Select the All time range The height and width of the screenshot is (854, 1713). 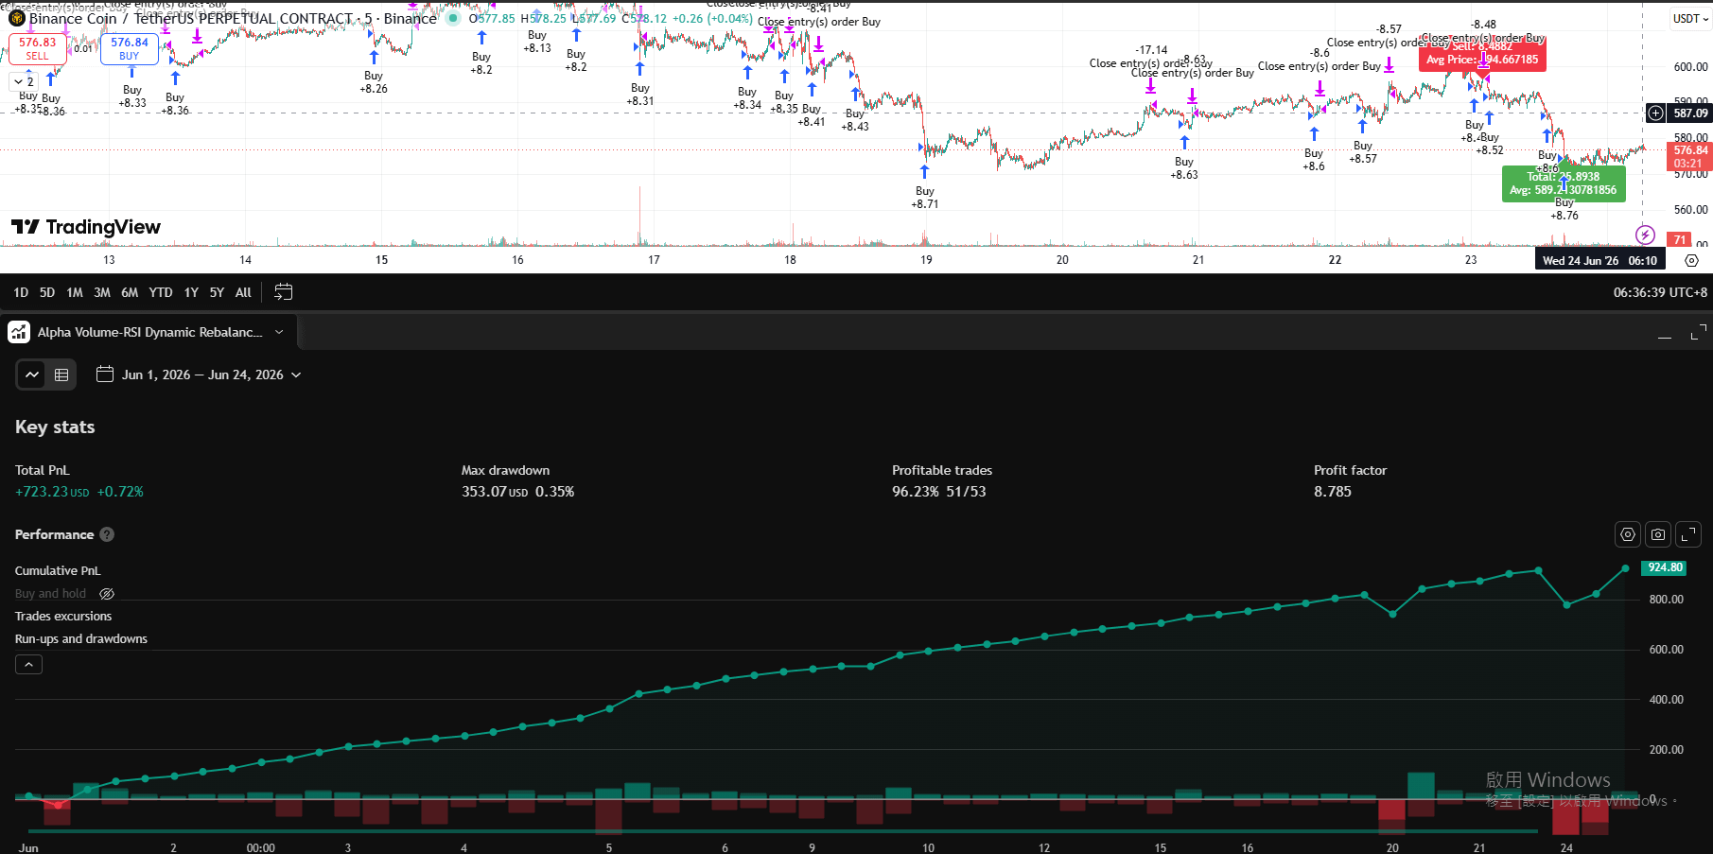click(243, 292)
